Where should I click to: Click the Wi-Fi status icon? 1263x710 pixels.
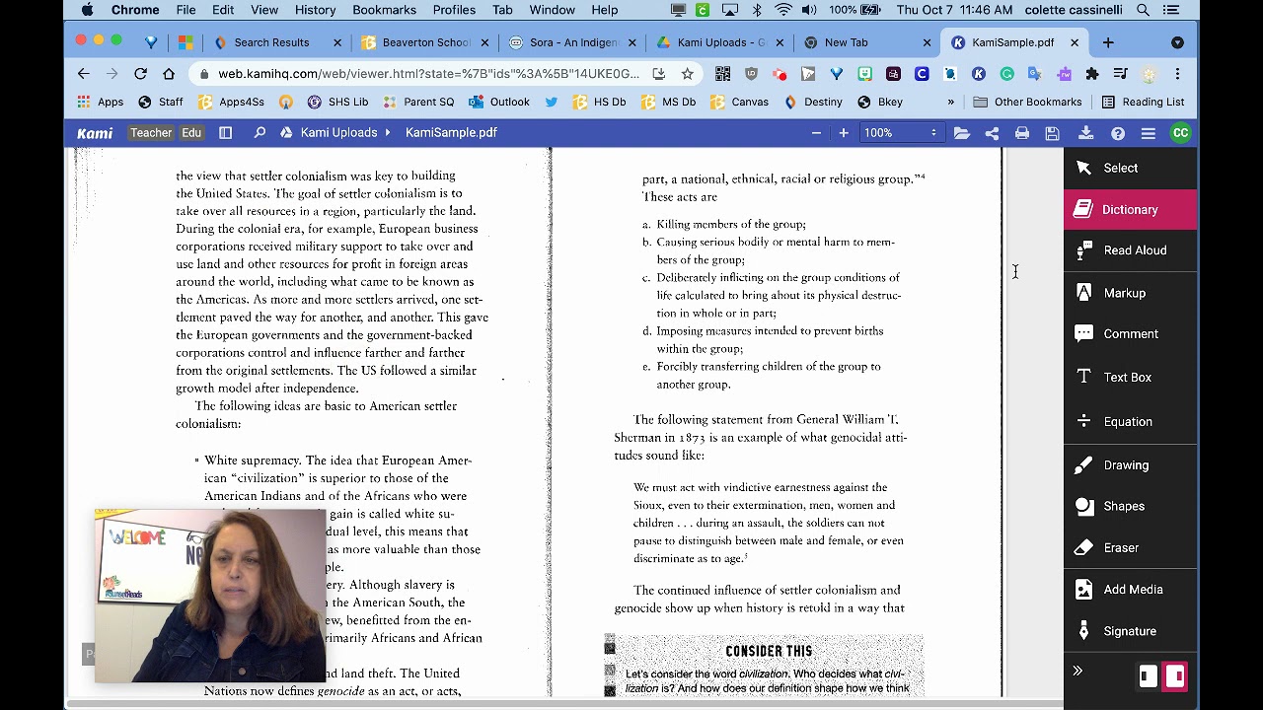[x=783, y=10]
